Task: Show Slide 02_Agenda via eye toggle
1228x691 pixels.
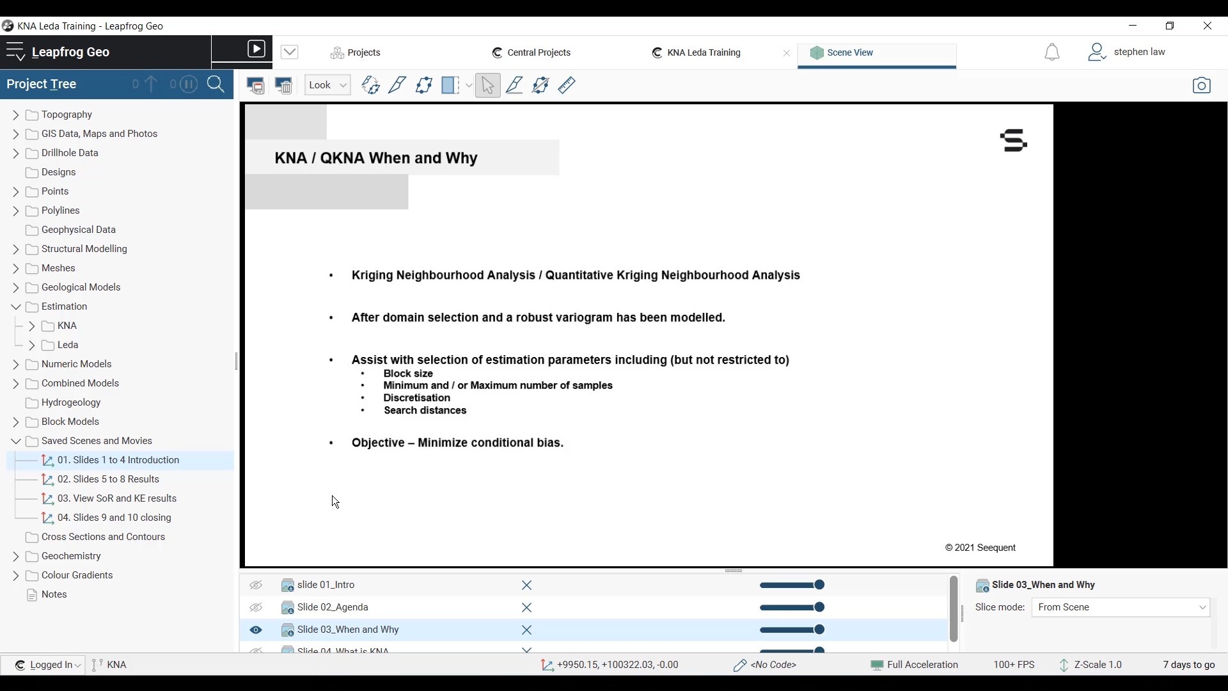Action: [x=256, y=608]
